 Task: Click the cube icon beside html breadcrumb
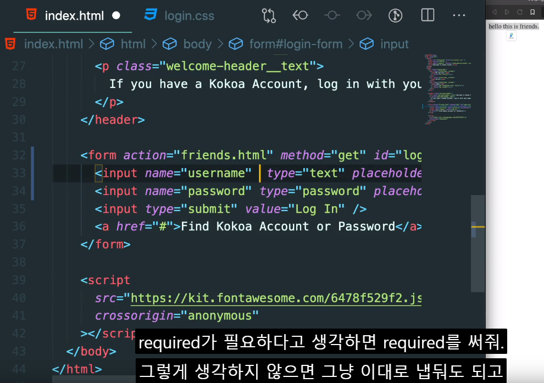(x=107, y=44)
